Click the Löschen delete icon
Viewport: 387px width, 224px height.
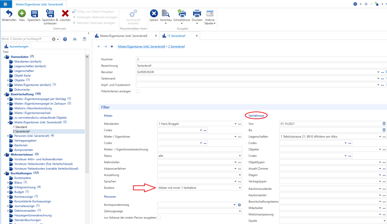[x=65, y=14]
